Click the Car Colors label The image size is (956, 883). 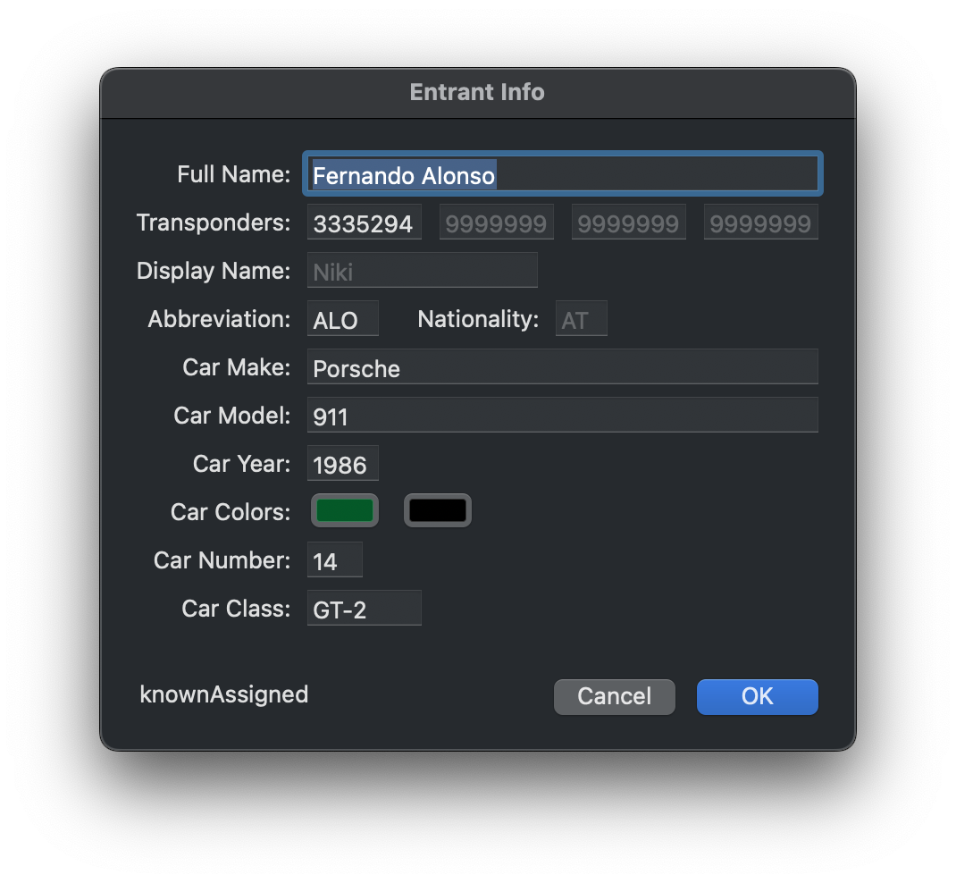(x=231, y=512)
